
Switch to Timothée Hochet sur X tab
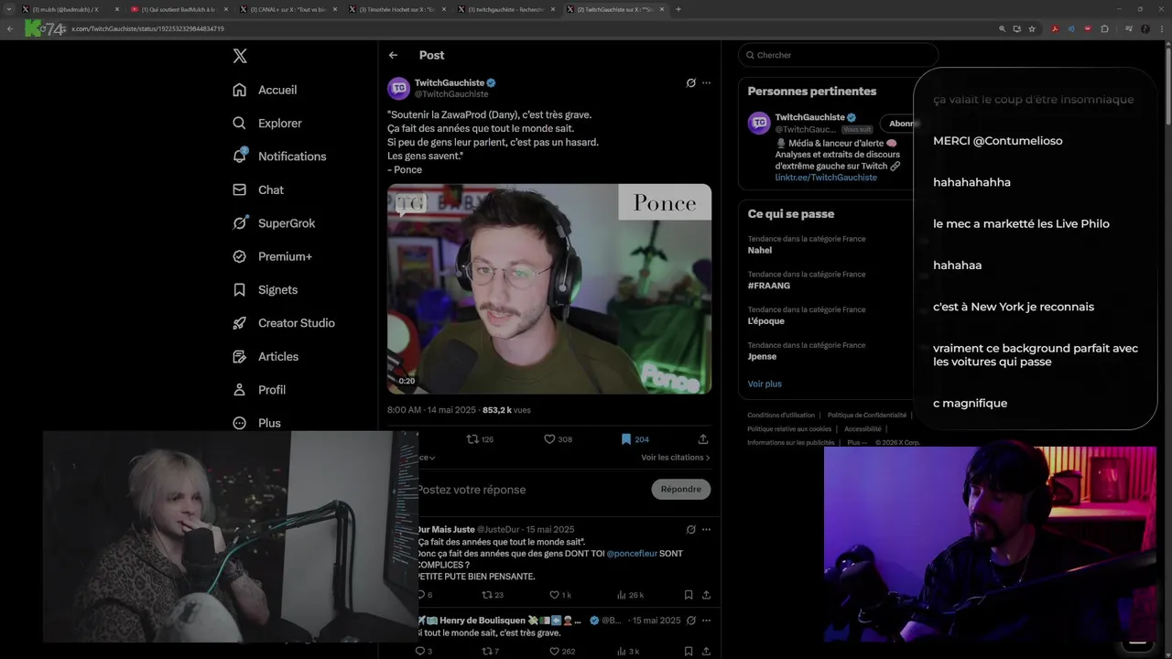(397, 9)
